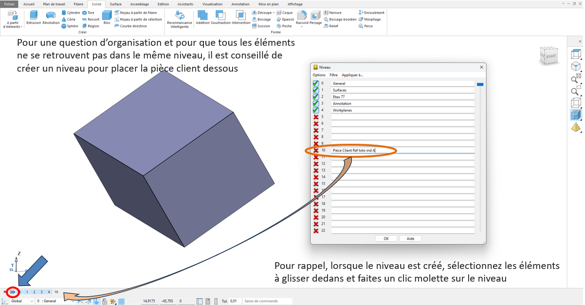The width and height of the screenshot is (585, 305).
Task: Switch to the Assemblage ribbon tab
Action: 139,4
